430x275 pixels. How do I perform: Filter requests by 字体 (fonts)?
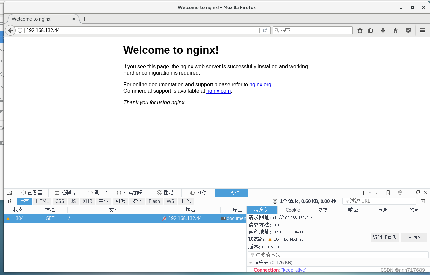click(104, 201)
